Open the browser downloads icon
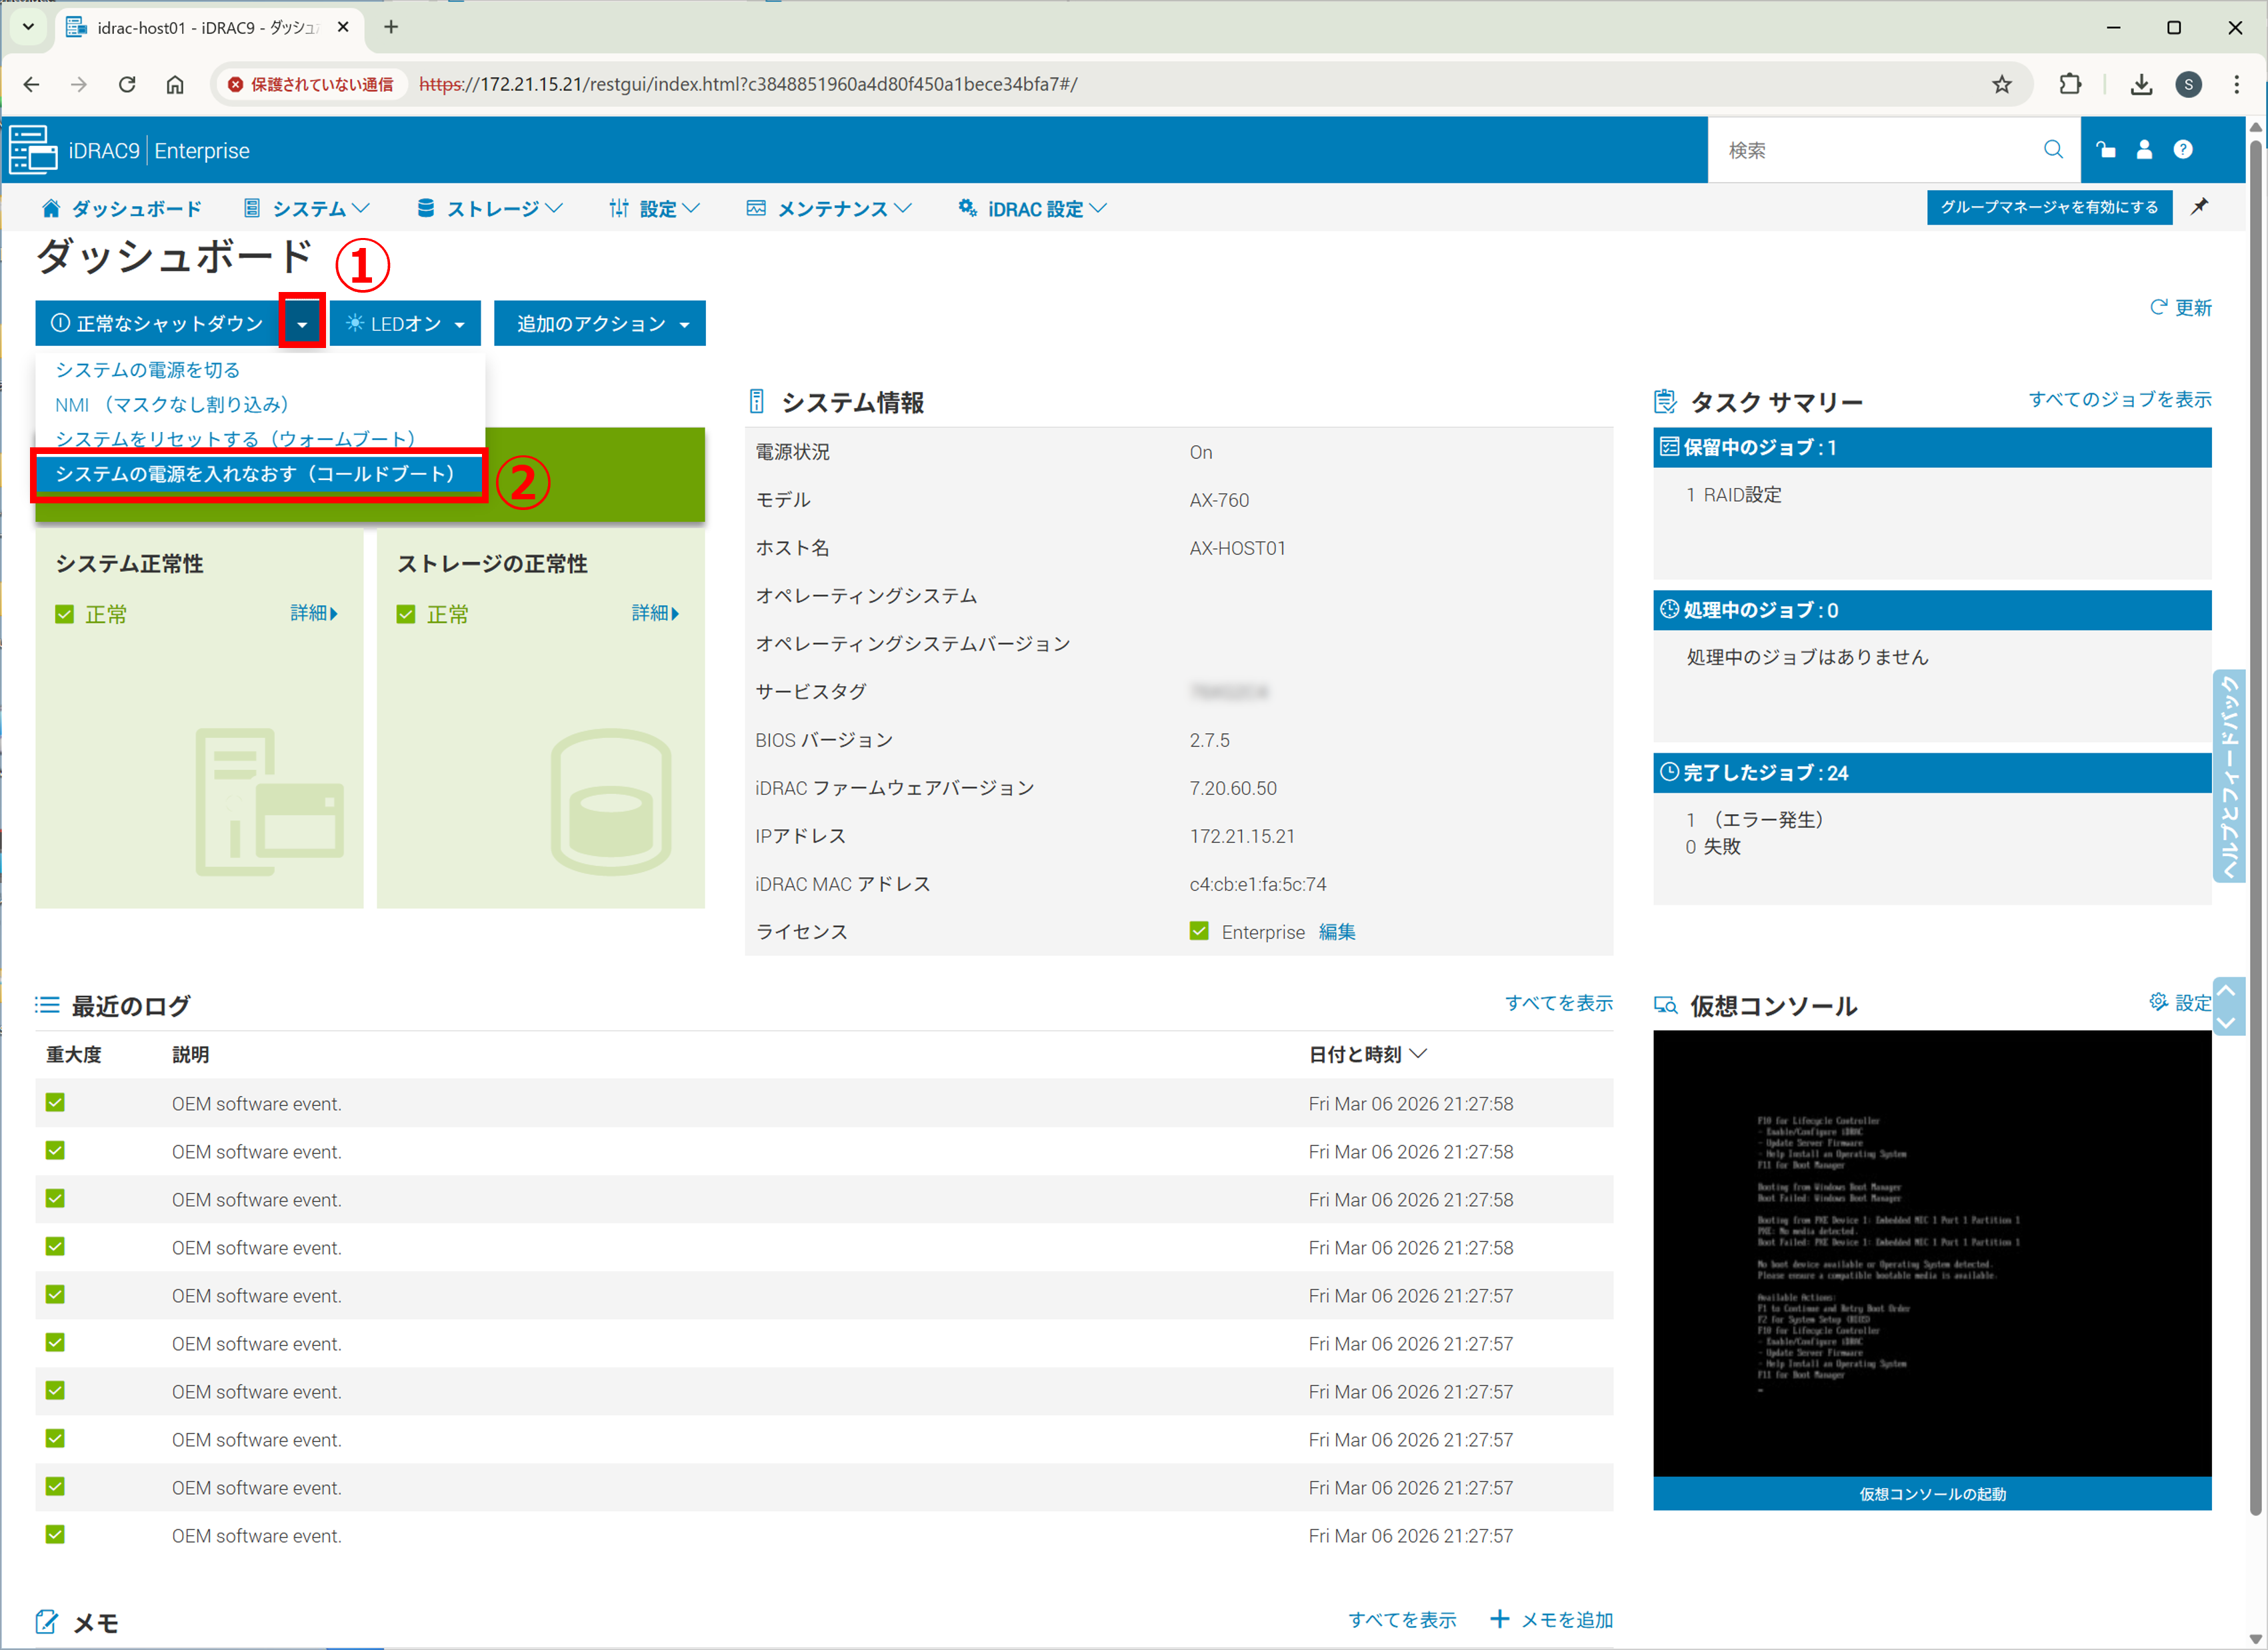This screenshot has height=1650, width=2268. 2141,85
